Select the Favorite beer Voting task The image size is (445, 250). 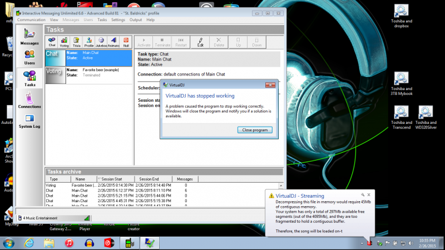point(89,76)
